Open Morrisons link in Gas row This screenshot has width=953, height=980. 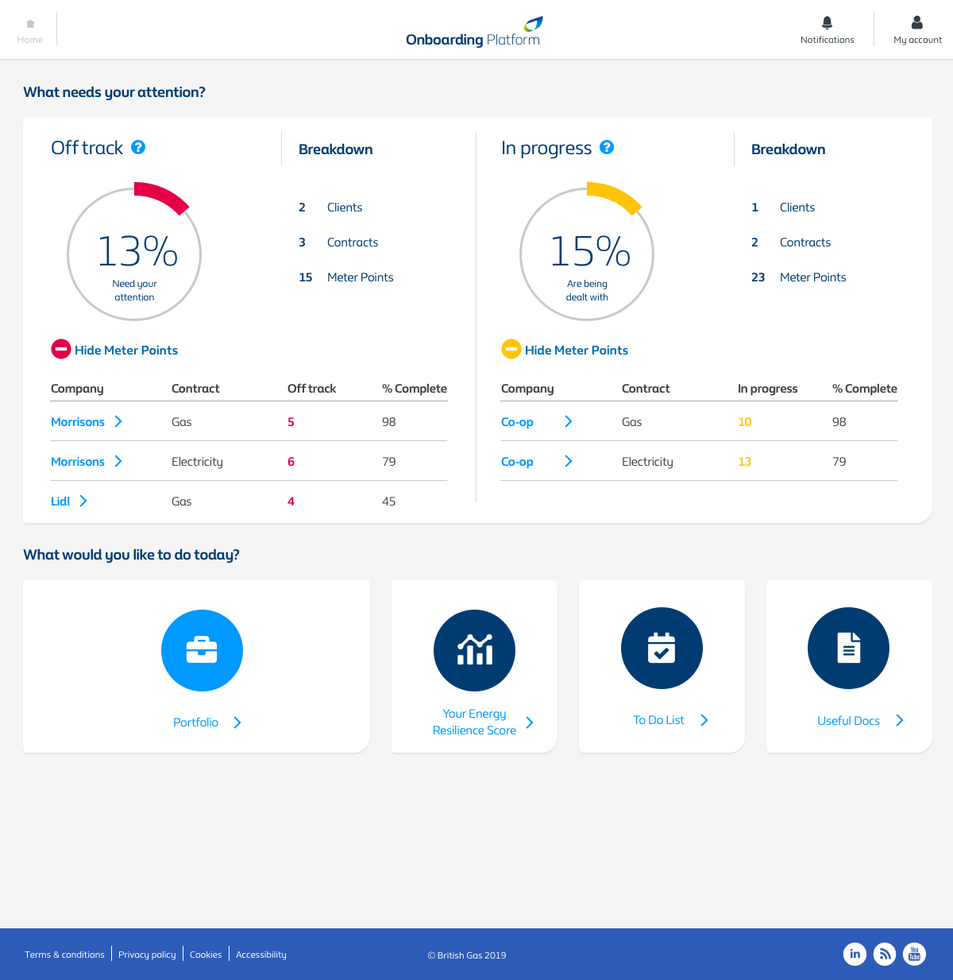coord(78,422)
